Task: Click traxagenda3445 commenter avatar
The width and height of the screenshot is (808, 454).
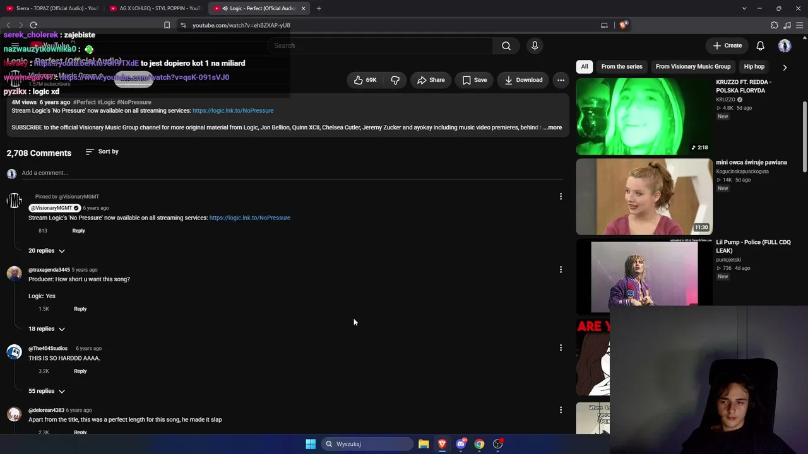Action: coord(14,273)
